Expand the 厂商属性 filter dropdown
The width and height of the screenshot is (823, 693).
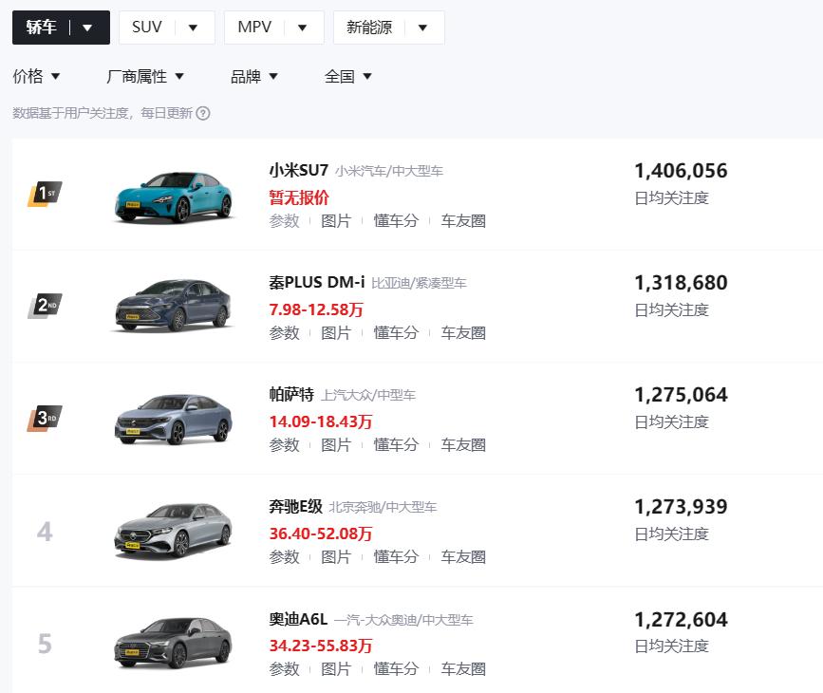click(145, 77)
